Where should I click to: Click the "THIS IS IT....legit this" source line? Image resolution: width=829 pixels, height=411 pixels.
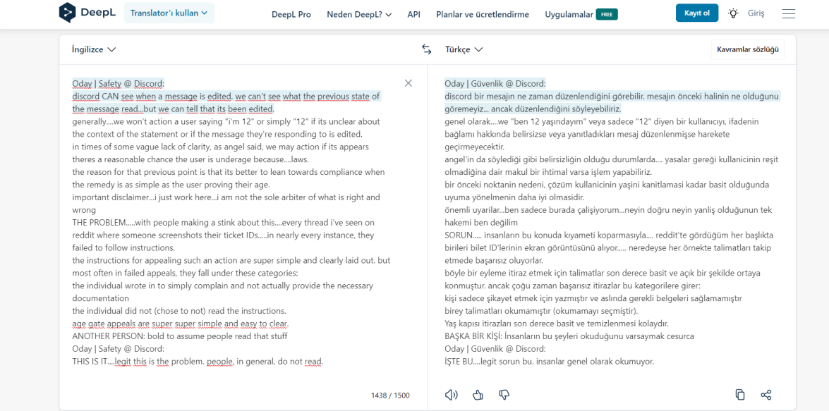(x=198, y=362)
